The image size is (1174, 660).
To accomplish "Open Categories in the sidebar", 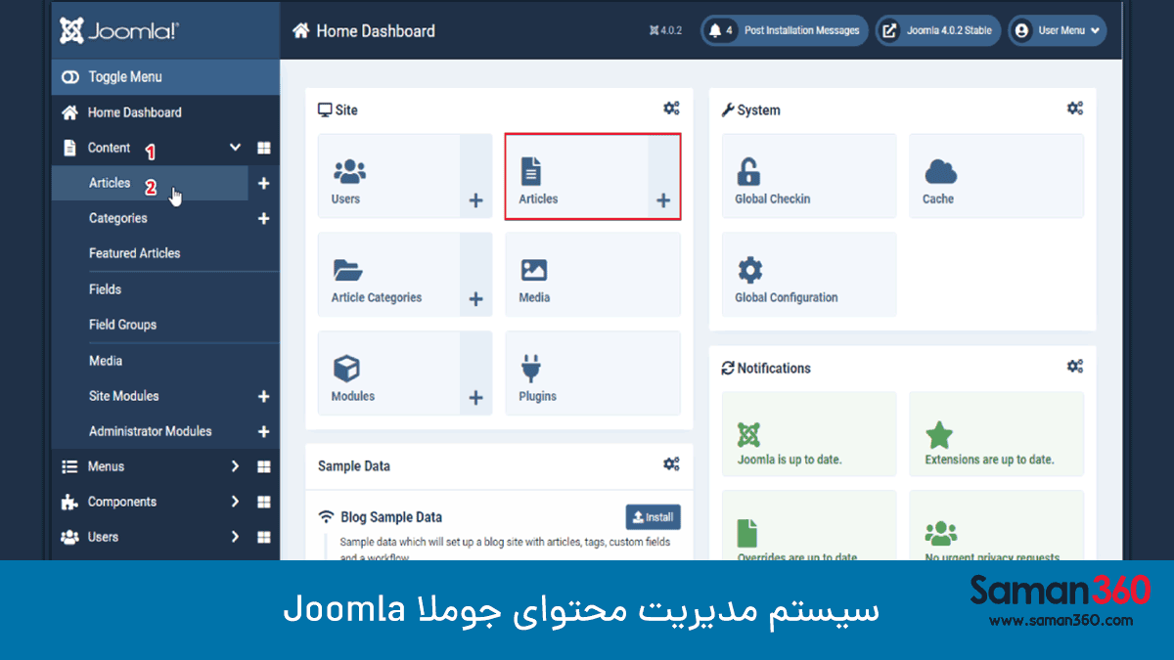I will tap(118, 218).
